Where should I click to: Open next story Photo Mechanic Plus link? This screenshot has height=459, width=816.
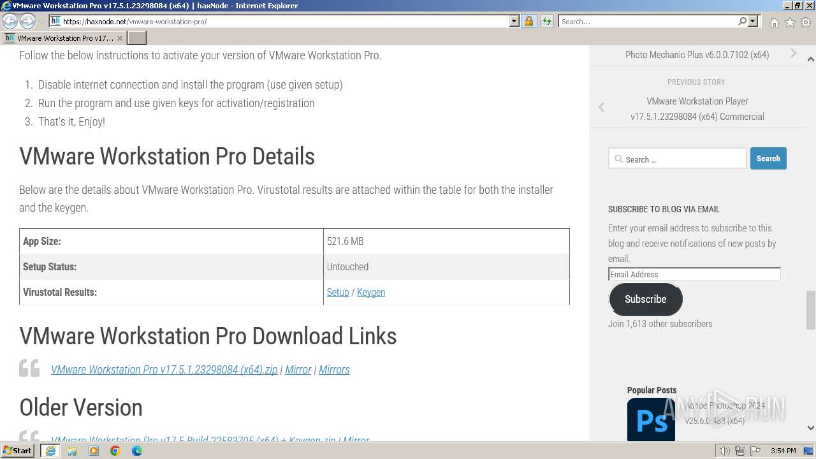[697, 55]
